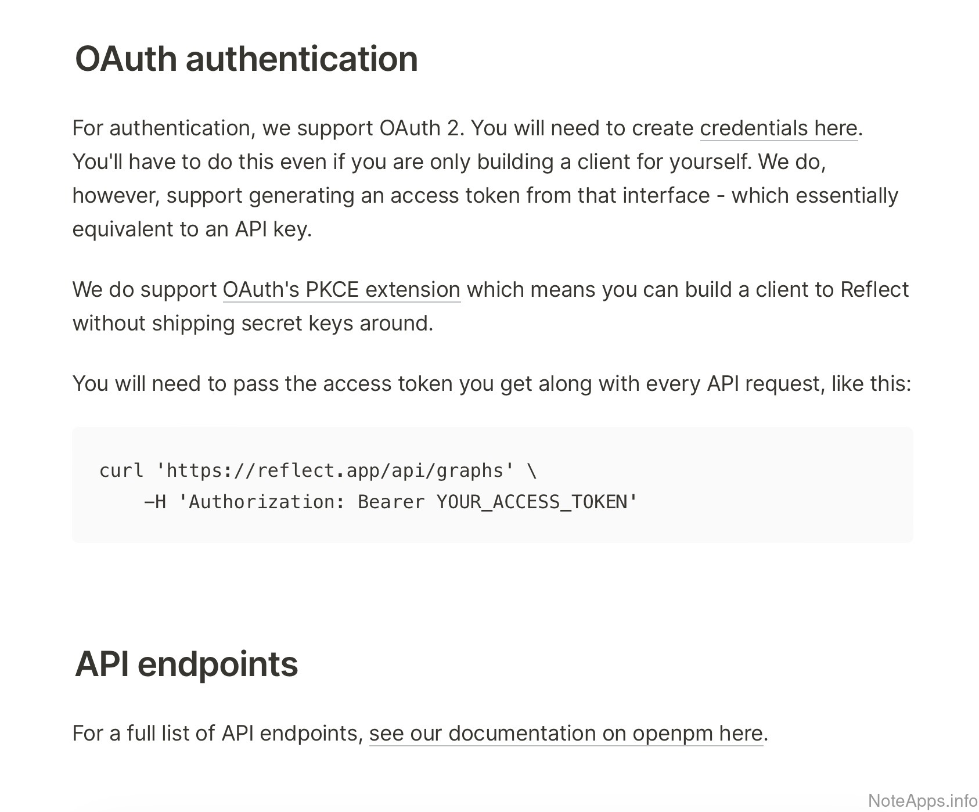Open the openpm documentation link
Image resolution: width=979 pixels, height=812 pixels.
(566, 734)
